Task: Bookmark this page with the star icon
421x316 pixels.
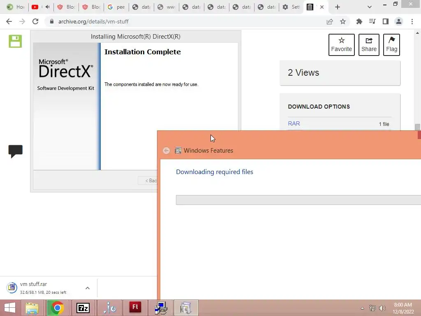Action: (x=343, y=21)
